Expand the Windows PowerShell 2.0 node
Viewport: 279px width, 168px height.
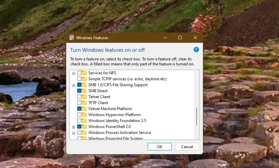click(73, 127)
